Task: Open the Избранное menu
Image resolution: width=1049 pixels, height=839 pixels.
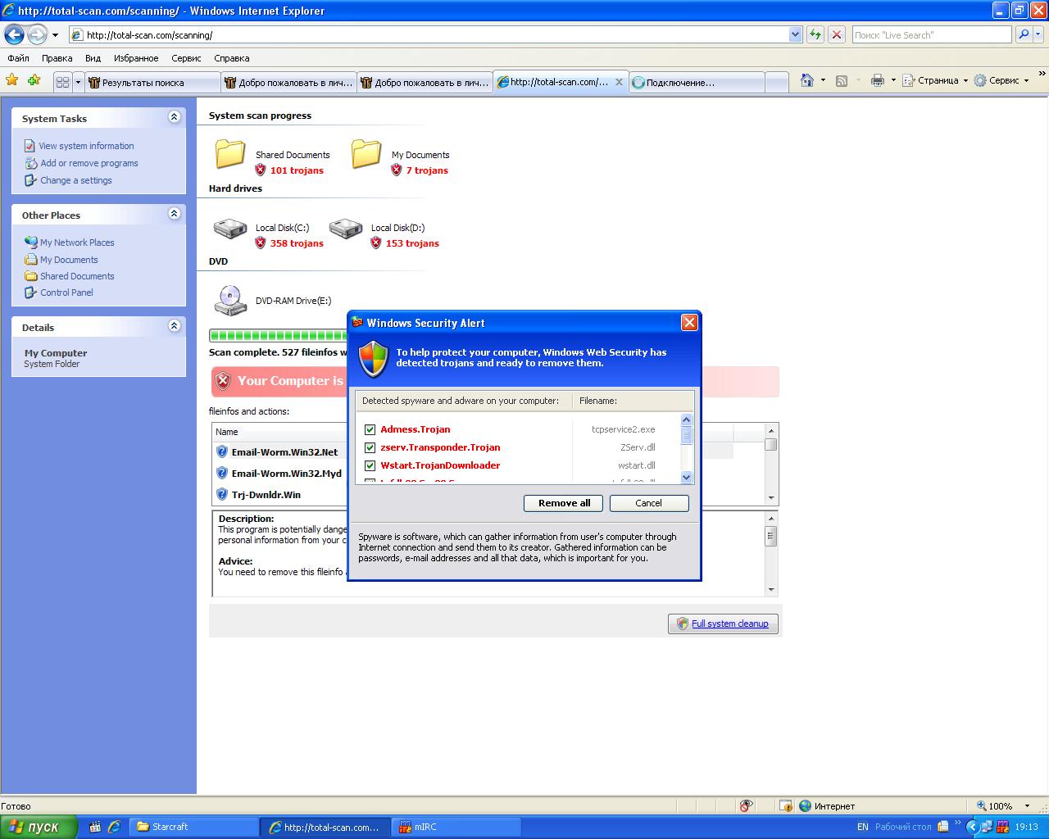Action: [x=136, y=58]
